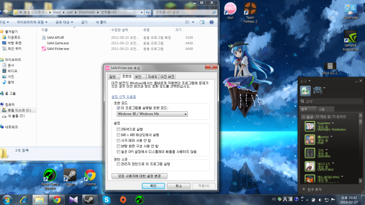Click the Steam friends own avatar

[305, 91]
